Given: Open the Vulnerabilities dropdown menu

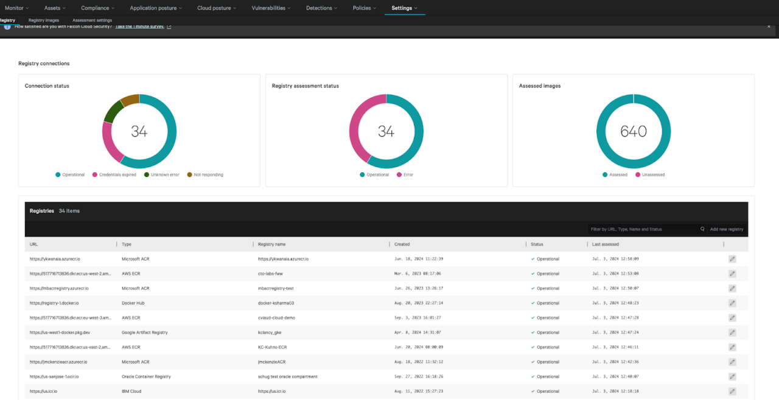Looking at the screenshot, I should (x=271, y=8).
